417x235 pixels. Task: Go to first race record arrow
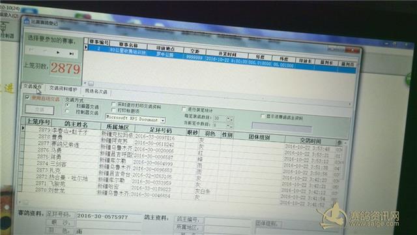31,50
